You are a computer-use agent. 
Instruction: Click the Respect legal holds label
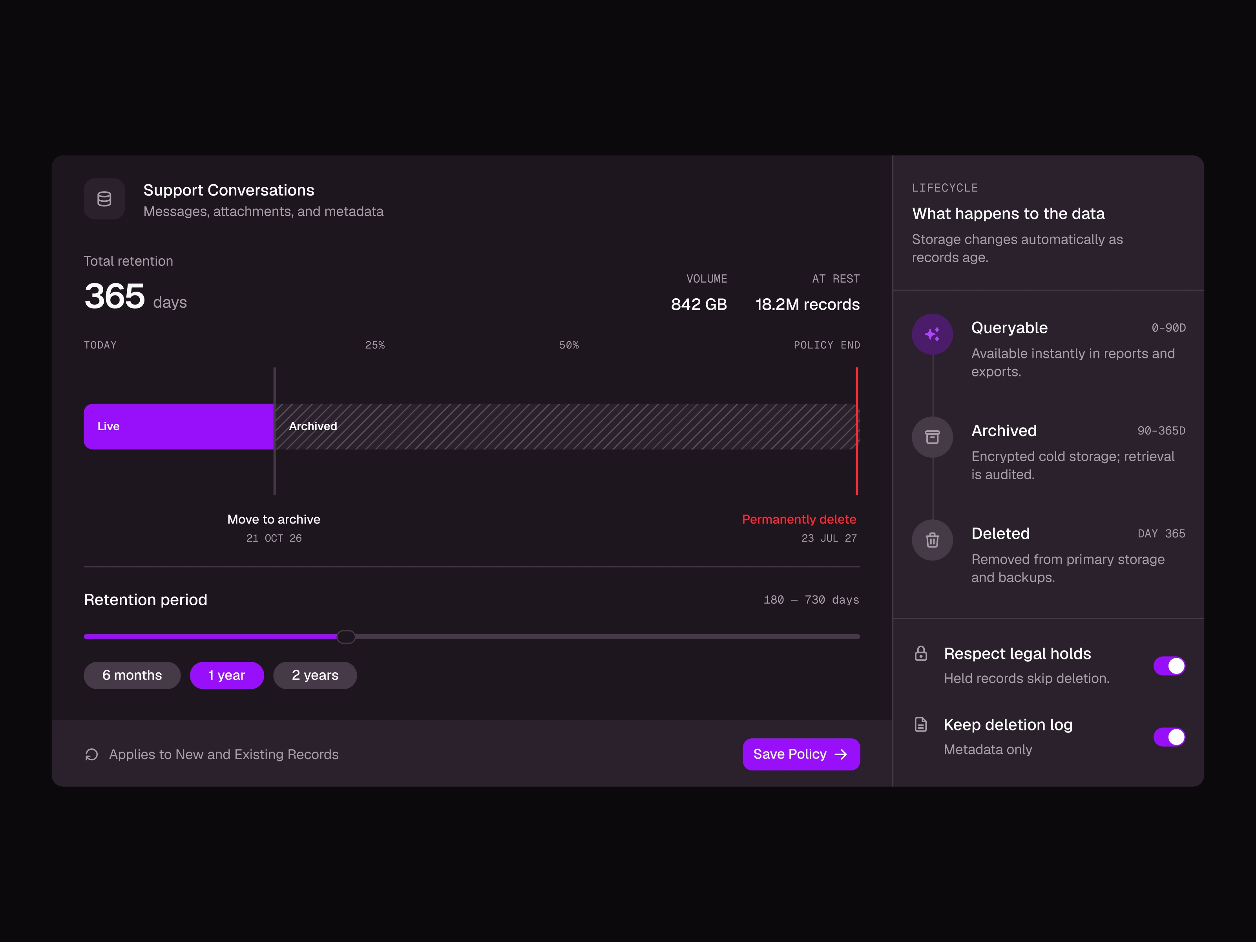point(1017,654)
